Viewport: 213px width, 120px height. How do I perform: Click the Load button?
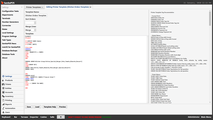coord(37,107)
